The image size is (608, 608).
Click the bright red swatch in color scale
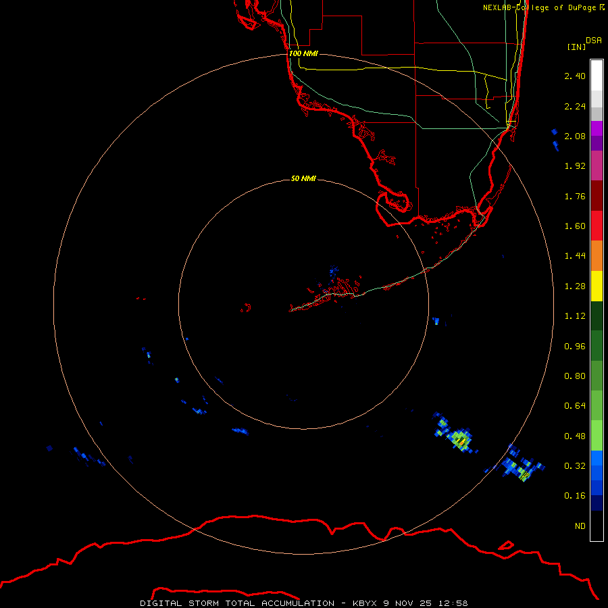coord(597,226)
